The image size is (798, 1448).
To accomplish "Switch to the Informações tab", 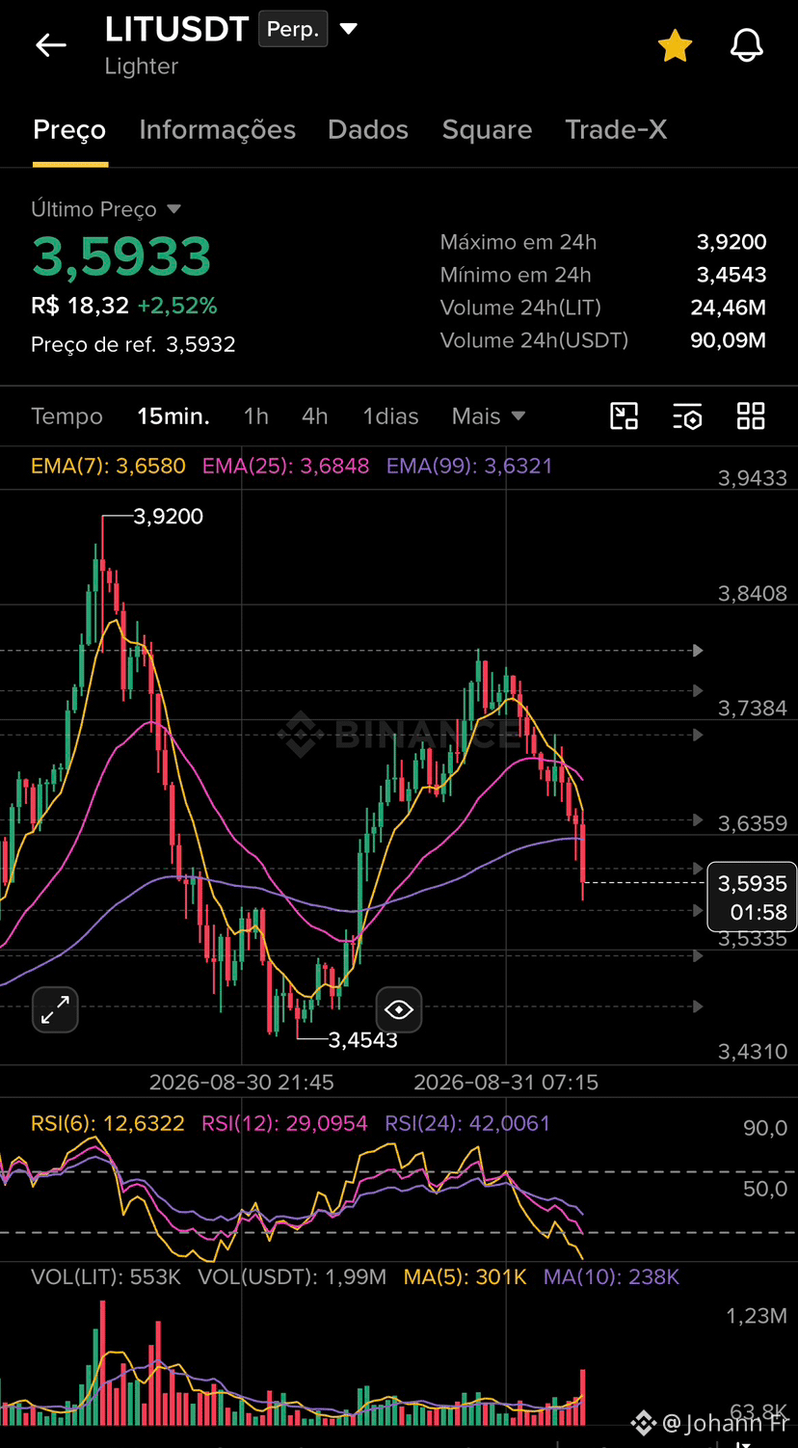I will pyautogui.click(x=217, y=129).
